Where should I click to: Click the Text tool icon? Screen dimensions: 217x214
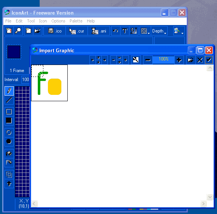(x=125, y=31)
